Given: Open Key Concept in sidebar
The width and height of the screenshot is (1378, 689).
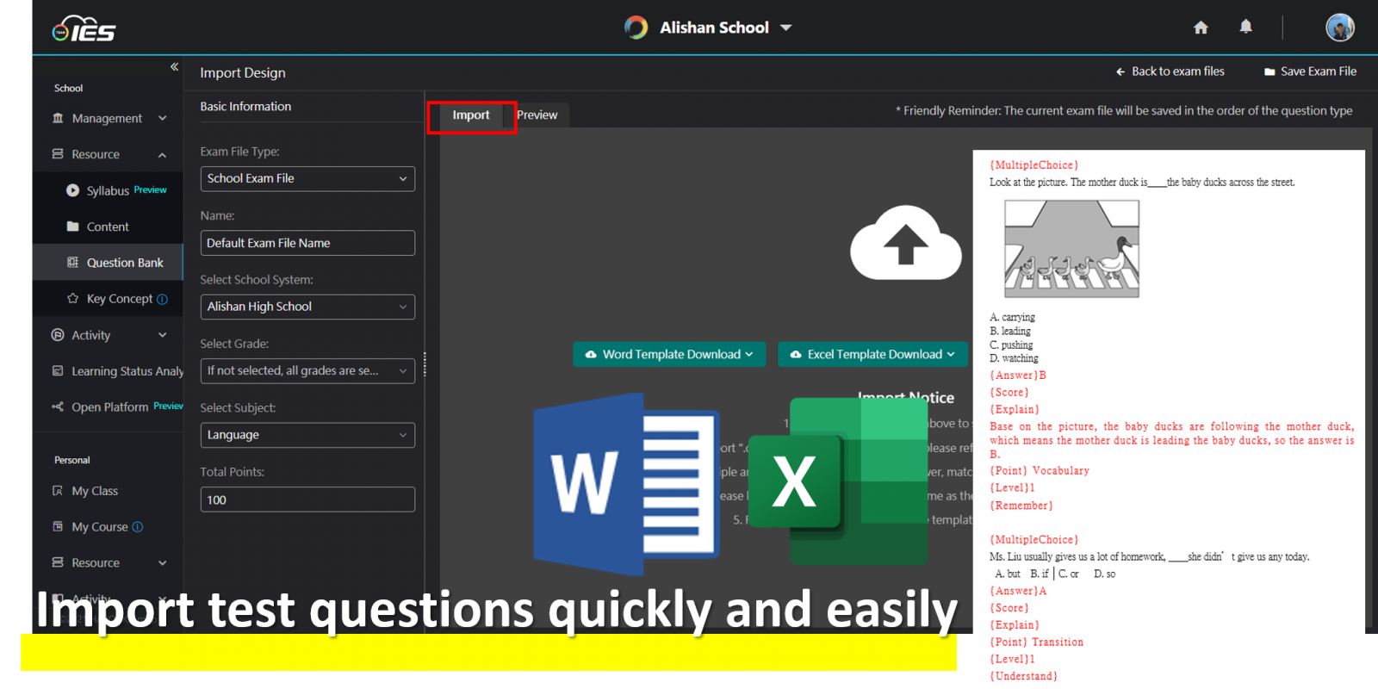Looking at the screenshot, I should (x=120, y=299).
